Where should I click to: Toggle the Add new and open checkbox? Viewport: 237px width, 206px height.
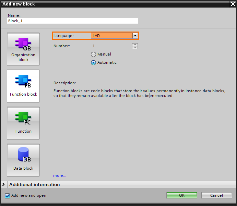(x=7, y=196)
